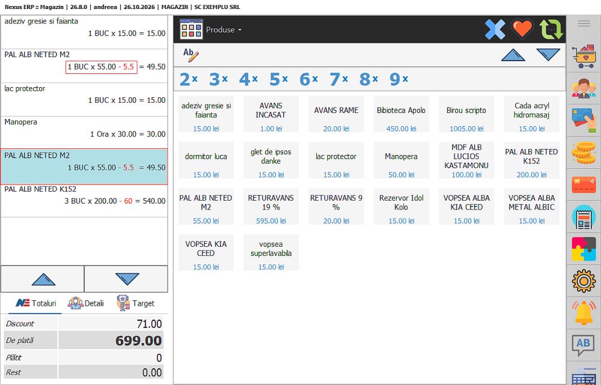
Task: Add MDF ALB LUCIOS KASTAMONU product
Action: (x=466, y=160)
